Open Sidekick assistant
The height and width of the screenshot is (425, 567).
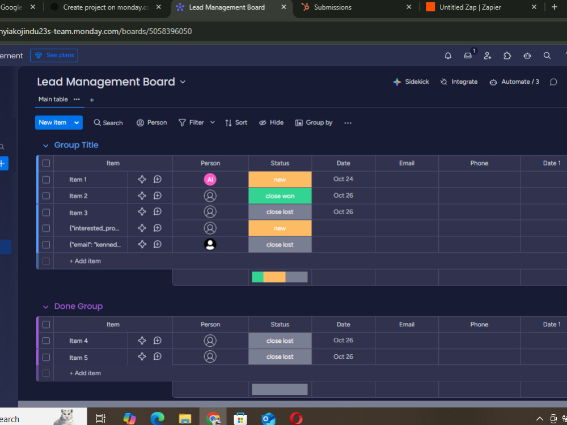[411, 82]
